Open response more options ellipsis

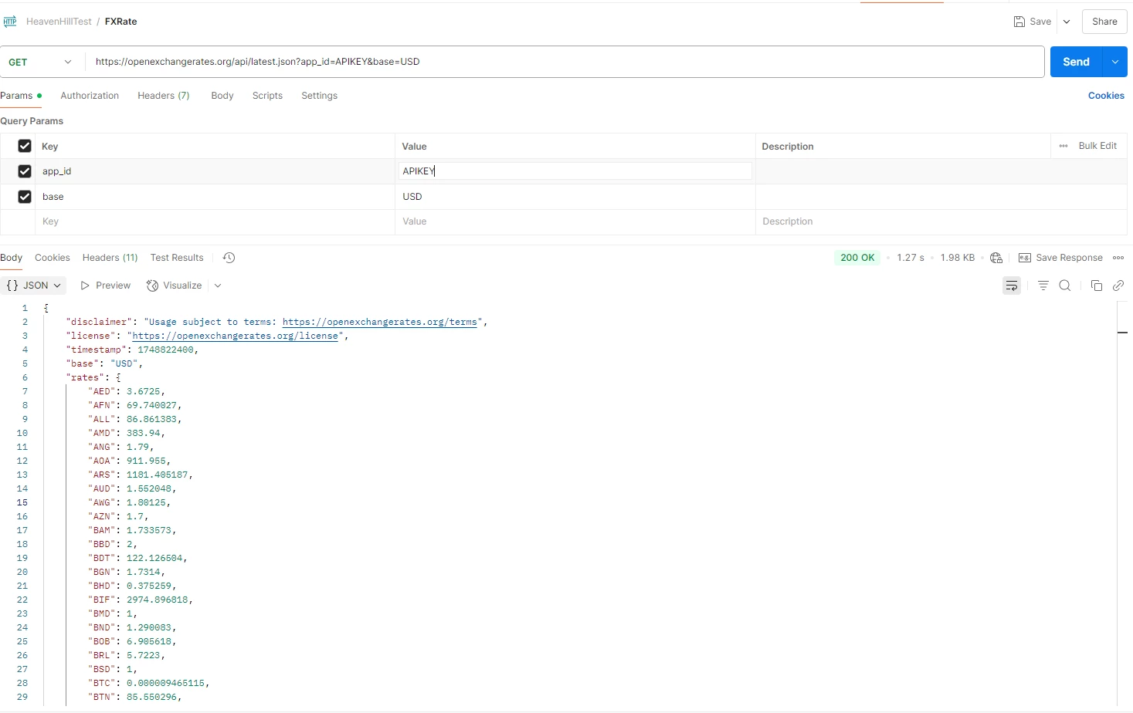click(x=1118, y=258)
